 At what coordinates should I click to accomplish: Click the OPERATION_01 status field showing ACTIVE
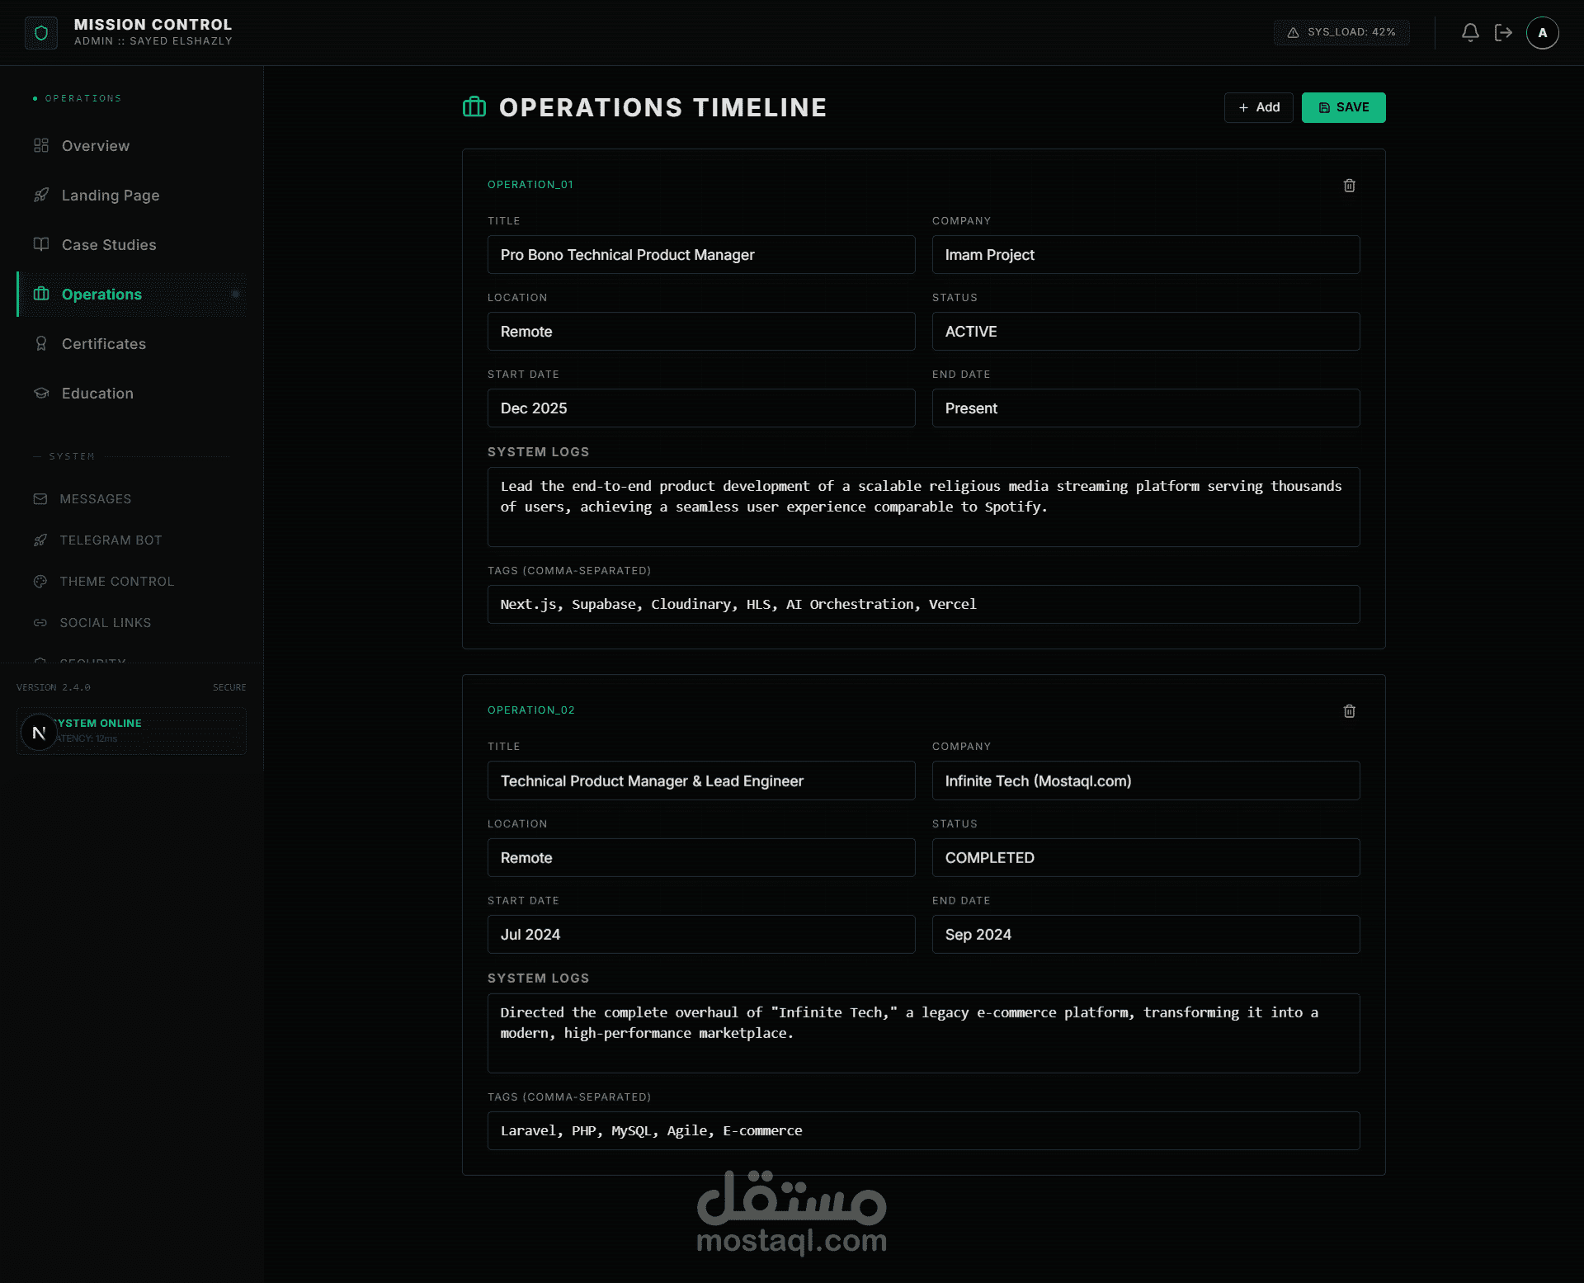point(1145,332)
